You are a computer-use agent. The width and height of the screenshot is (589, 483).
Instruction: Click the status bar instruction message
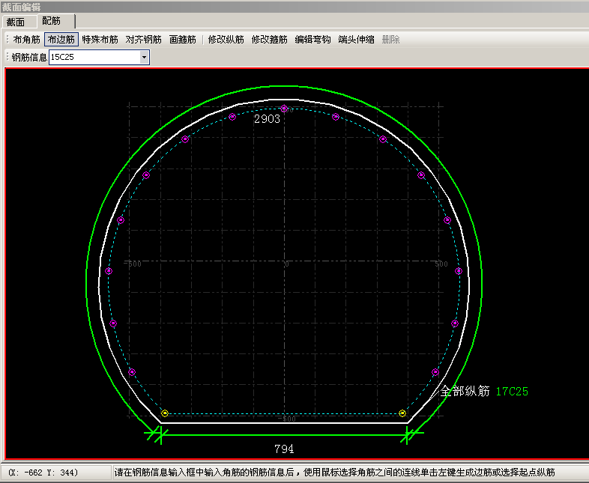tap(334, 472)
